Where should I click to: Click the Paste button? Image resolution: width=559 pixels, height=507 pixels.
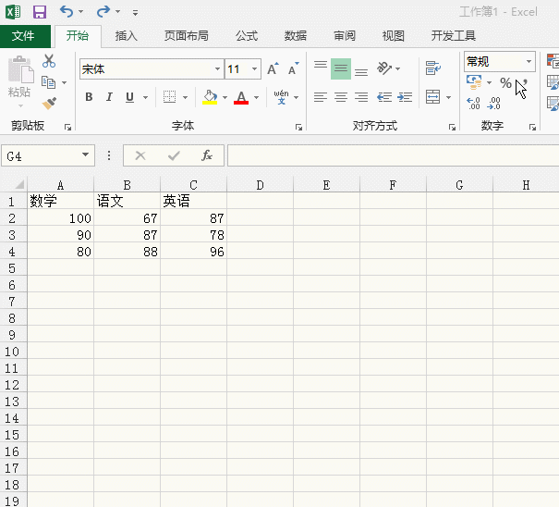(20, 77)
